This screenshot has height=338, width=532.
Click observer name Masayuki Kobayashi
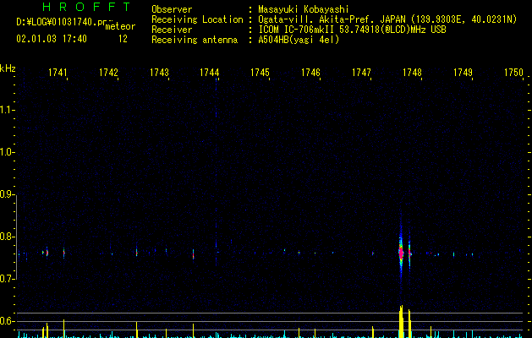304,9
